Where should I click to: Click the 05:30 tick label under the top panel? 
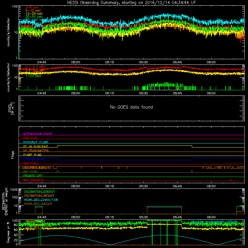click(x=144, y=62)
